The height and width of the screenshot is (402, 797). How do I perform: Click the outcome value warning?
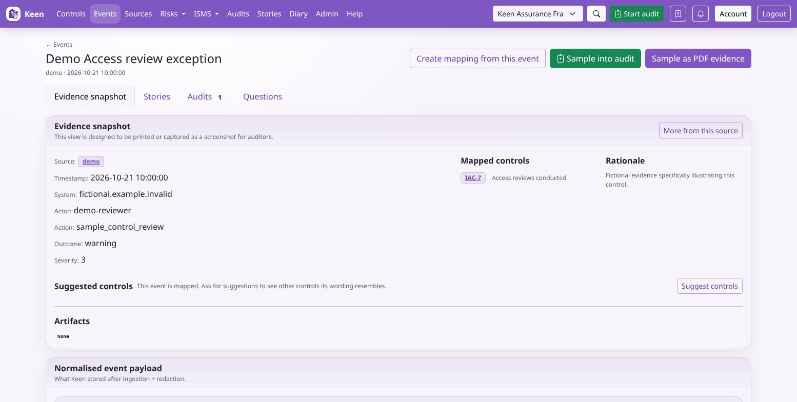click(x=101, y=243)
